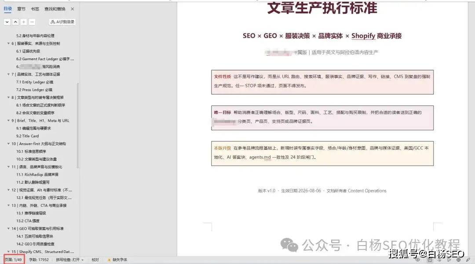Viewport: 475px width, 264px height.
Task: Click the 字数: 17952 word count
Action: pos(39,260)
